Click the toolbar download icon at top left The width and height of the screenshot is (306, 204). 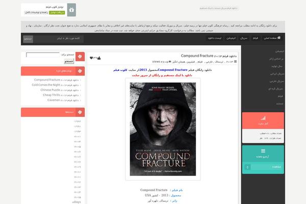pos(71,10)
